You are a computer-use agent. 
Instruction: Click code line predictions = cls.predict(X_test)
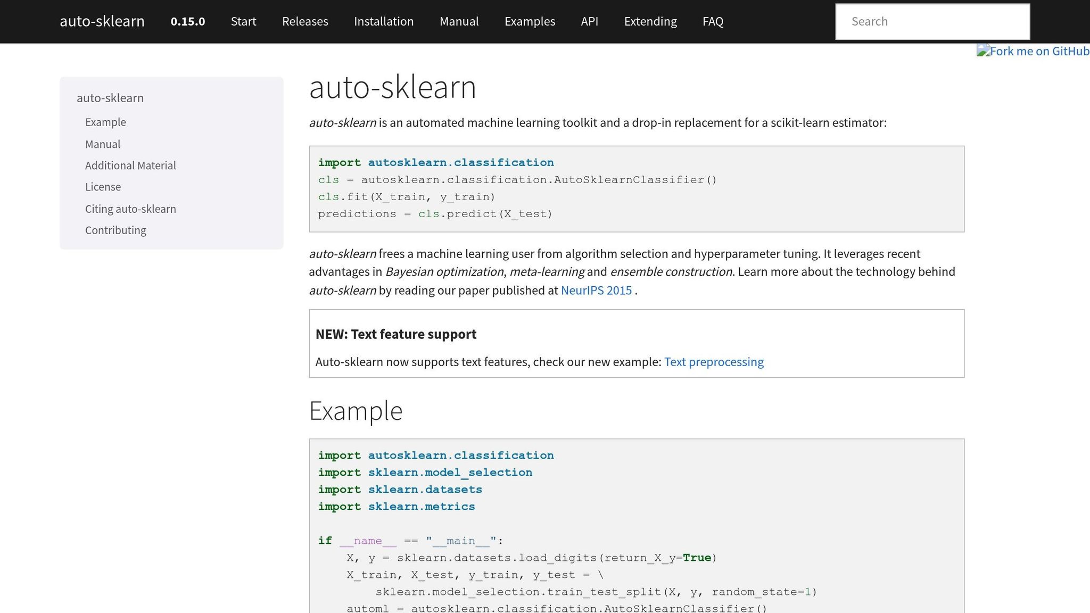pyautogui.click(x=435, y=214)
